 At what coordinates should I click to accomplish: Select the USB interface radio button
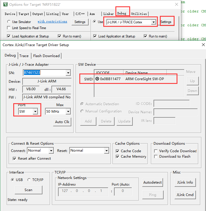pyautogui.click(x=12, y=180)
